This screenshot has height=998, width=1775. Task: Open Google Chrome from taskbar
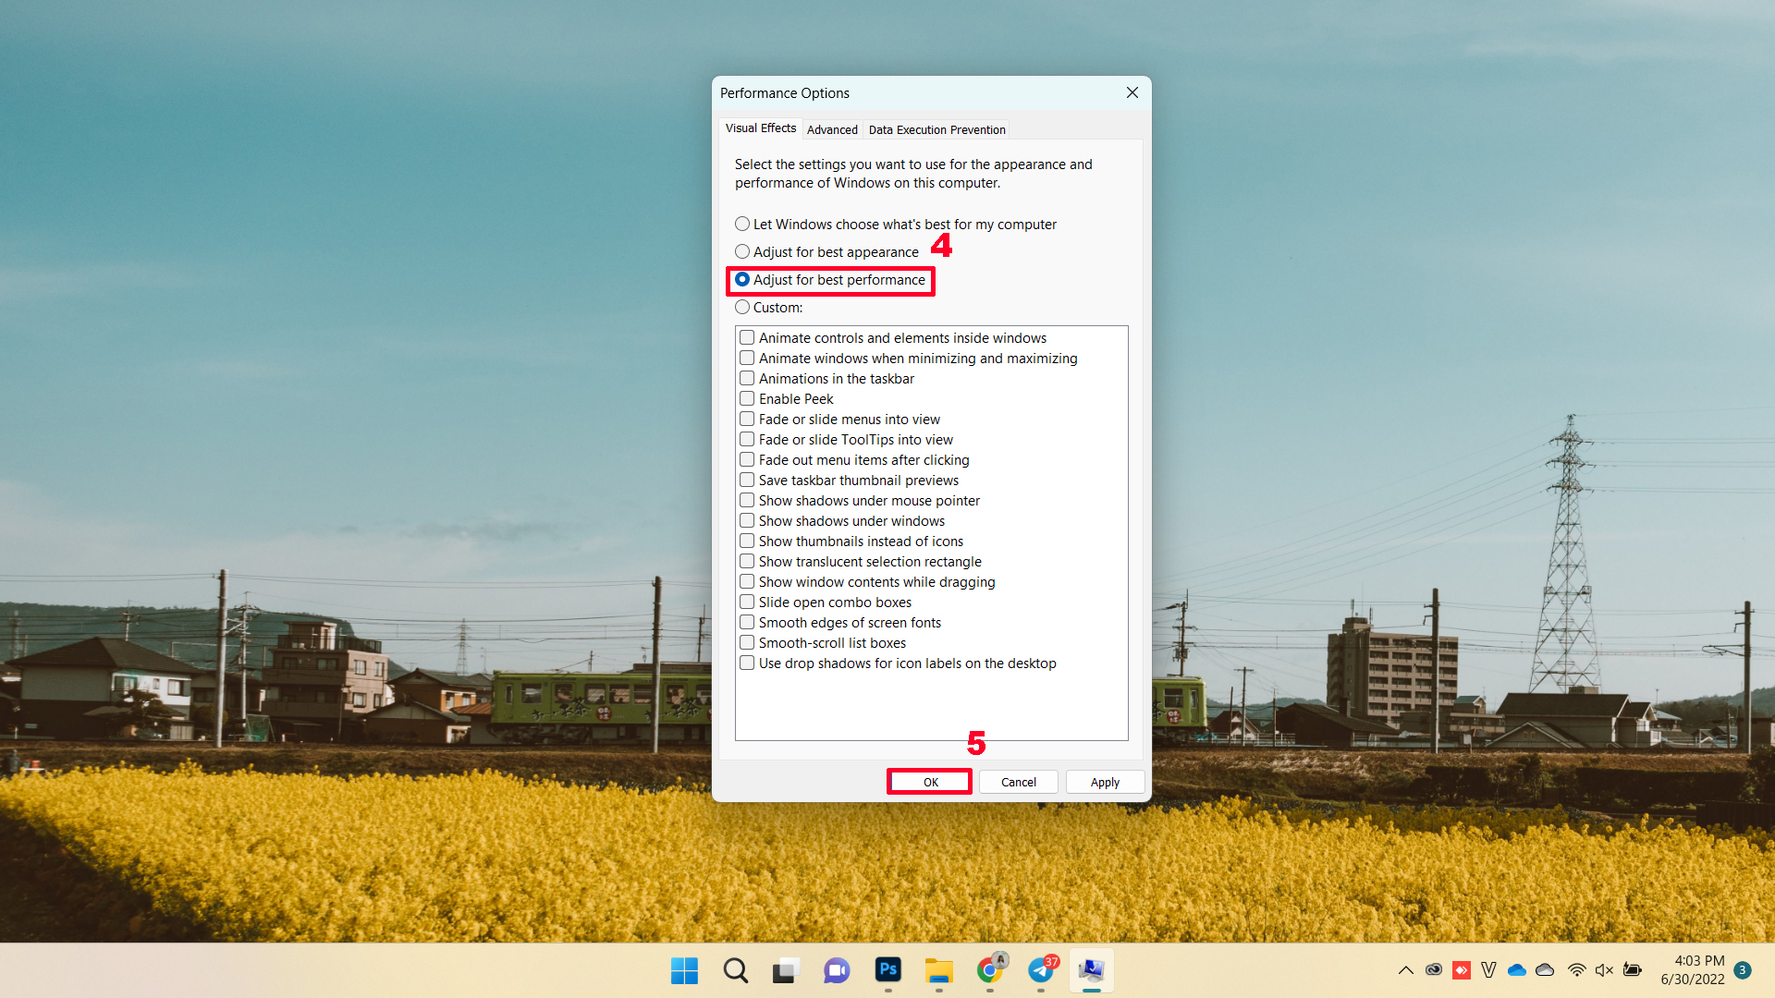[990, 970]
